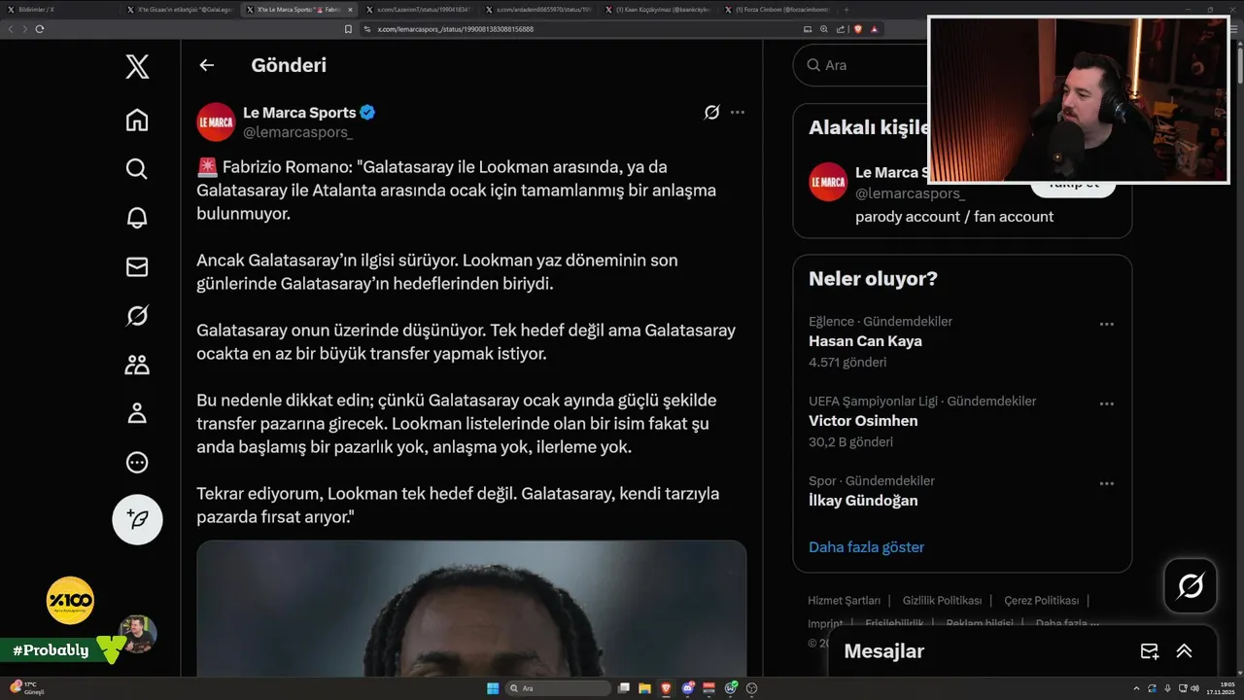Viewport: 1244px width, 700px height.
Task: Click Brave Shields lion icon
Action: pos(858,29)
